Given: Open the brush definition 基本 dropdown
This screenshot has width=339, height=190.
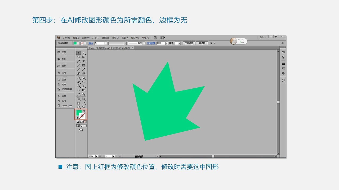Looking at the screenshot, I should click(144, 43).
